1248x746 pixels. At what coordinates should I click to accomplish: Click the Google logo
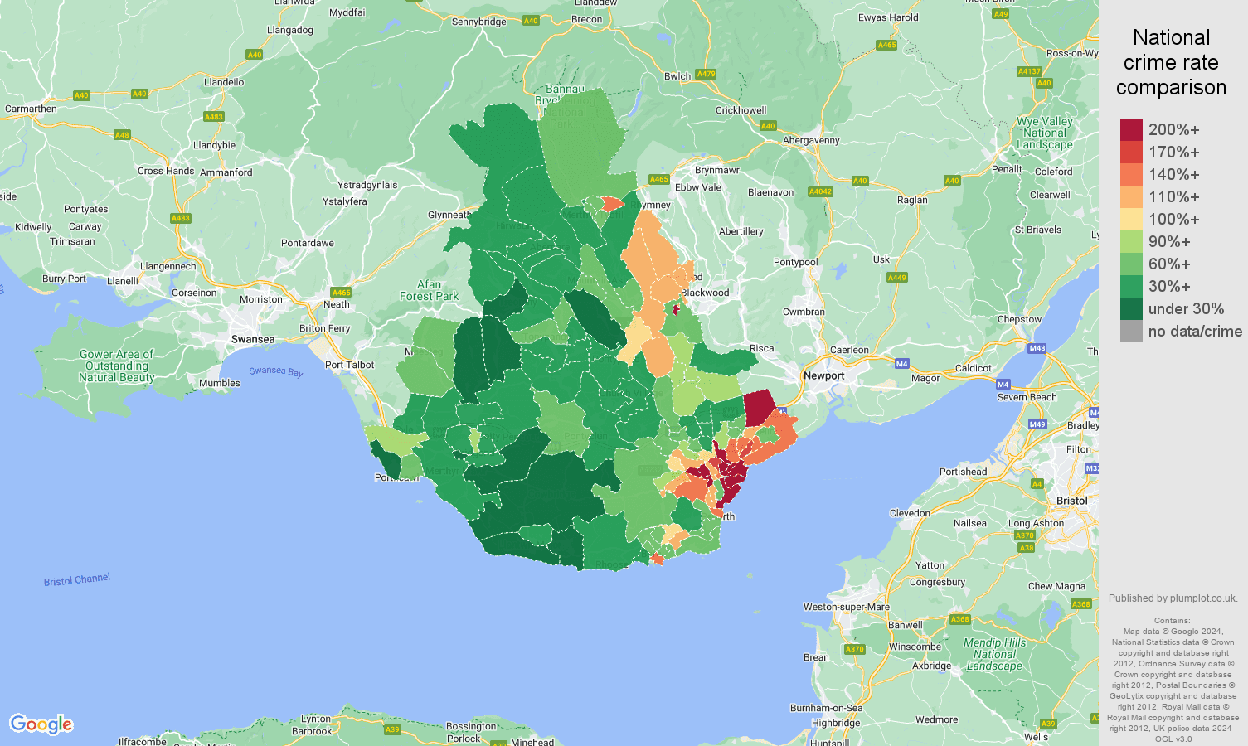pyautogui.click(x=42, y=724)
